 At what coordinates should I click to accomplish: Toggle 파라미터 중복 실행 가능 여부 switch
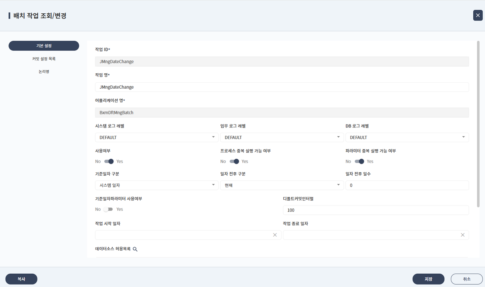click(359, 161)
